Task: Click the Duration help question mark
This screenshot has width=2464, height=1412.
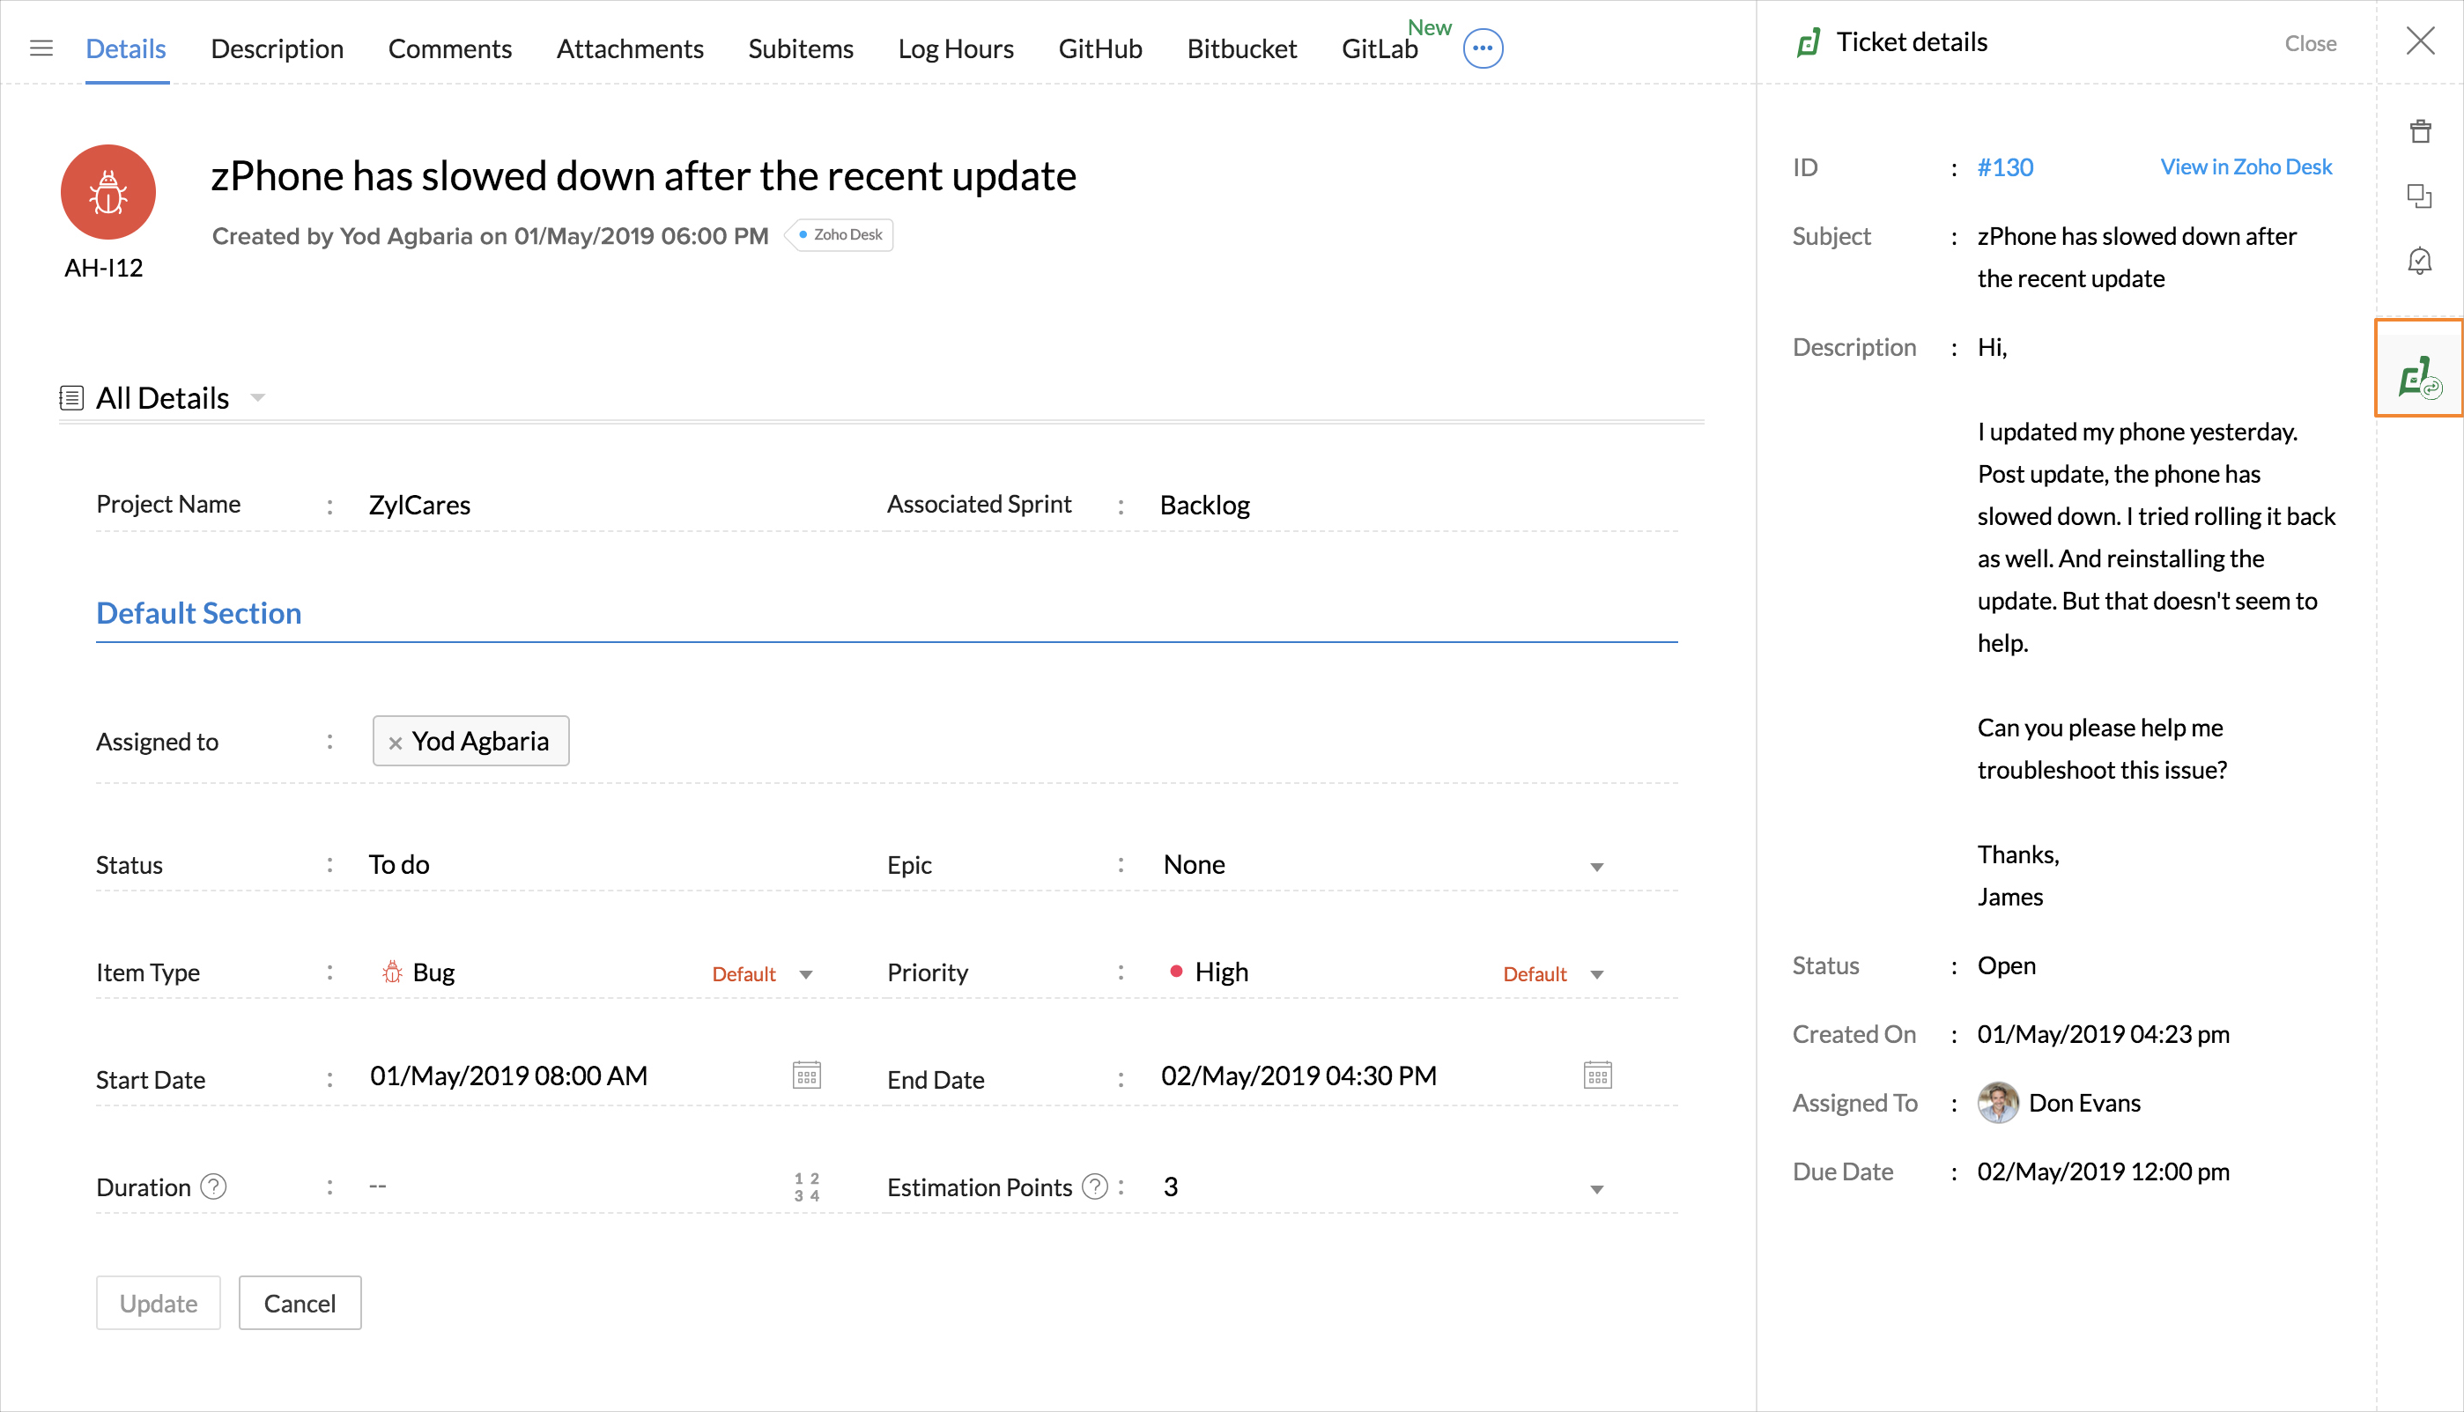Action: (213, 1186)
